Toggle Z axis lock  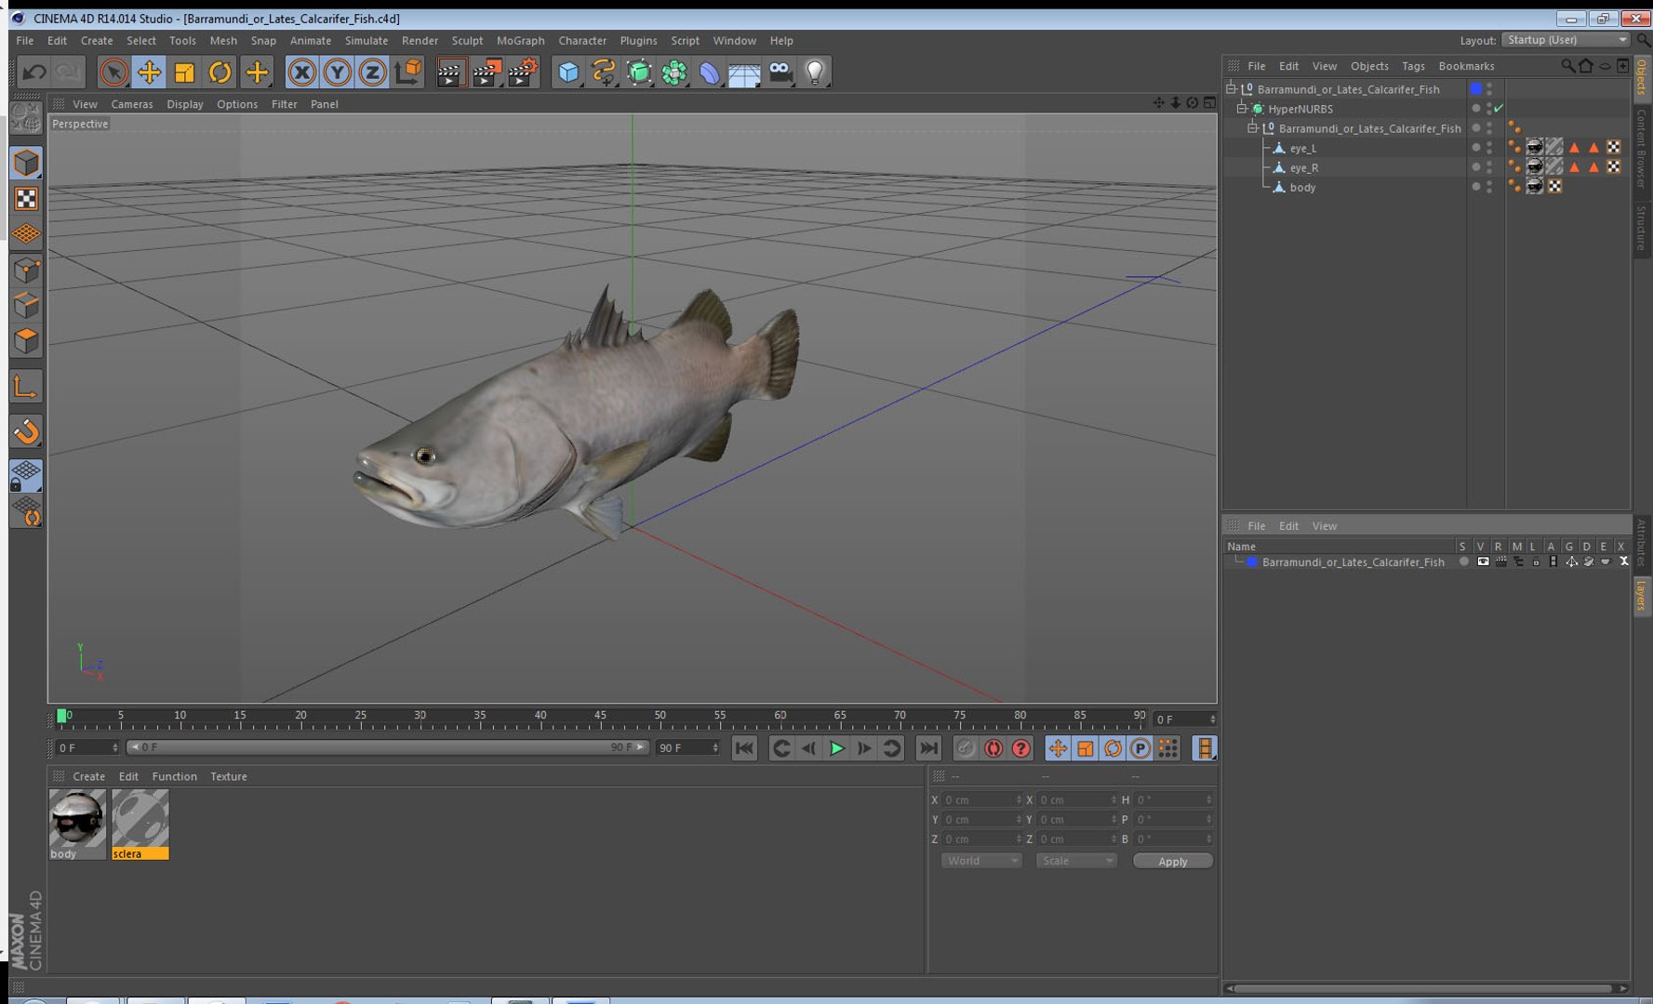372,73
